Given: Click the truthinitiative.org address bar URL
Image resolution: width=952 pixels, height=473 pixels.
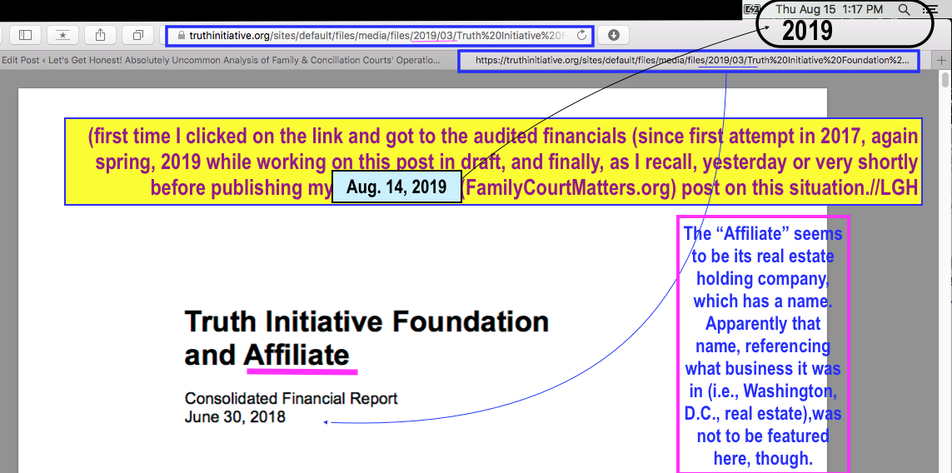Looking at the screenshot, I should (375, 36).
